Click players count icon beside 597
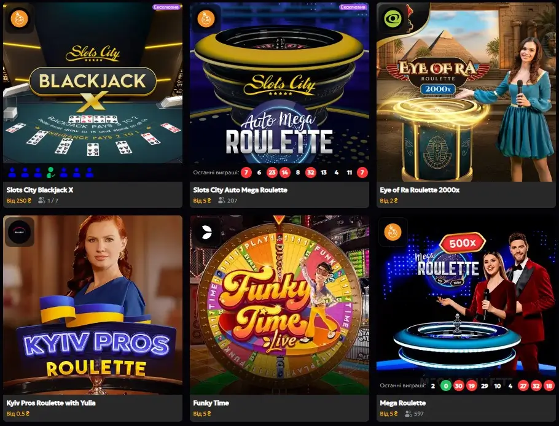This screenshot has width=559, height=426. pyautogui.click(x=408, y=414)
